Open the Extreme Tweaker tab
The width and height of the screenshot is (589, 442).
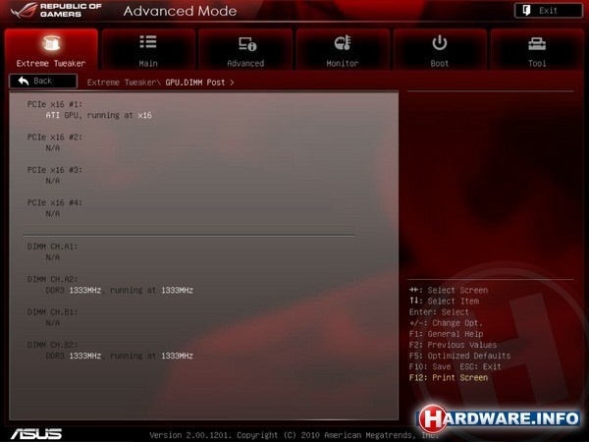[51, 49]
